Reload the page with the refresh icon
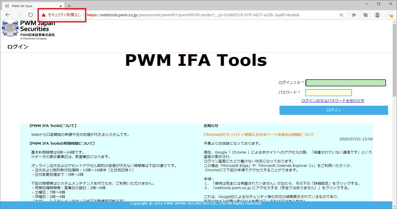Image resolution: width=397 pixels, height=209 pixels. point(31,15)
